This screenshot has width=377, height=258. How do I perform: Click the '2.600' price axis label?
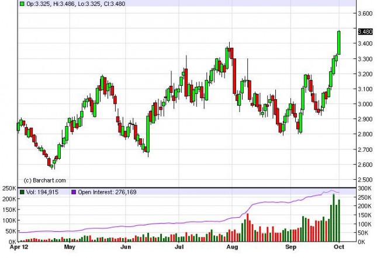pyautogui.click(x=365, y=165)
